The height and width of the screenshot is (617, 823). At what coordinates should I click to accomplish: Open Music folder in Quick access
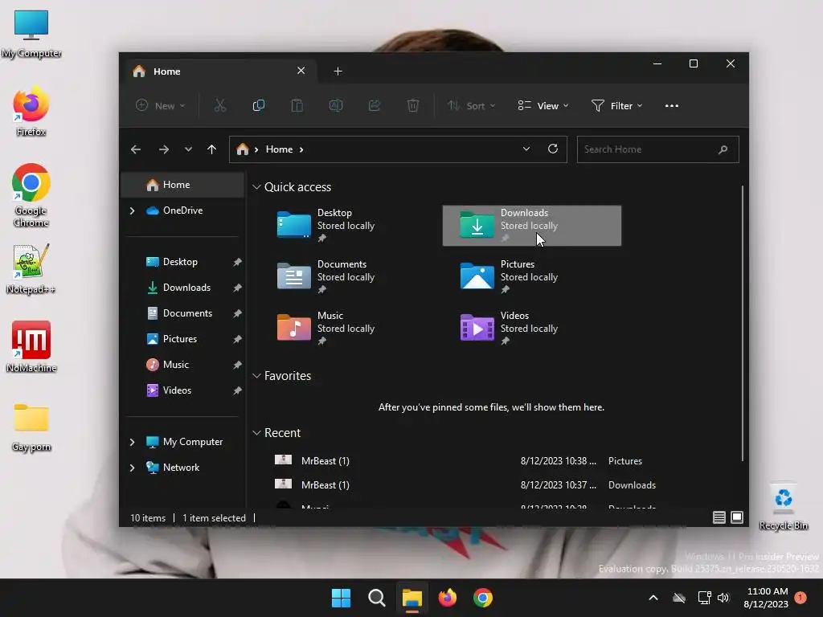tap(349, 329)
